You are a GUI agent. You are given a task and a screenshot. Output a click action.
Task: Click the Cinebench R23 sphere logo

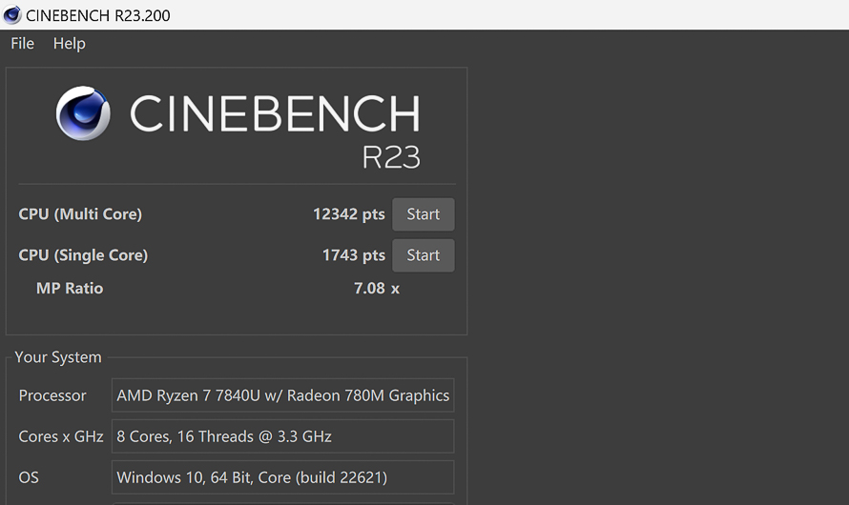click(83, 113)
